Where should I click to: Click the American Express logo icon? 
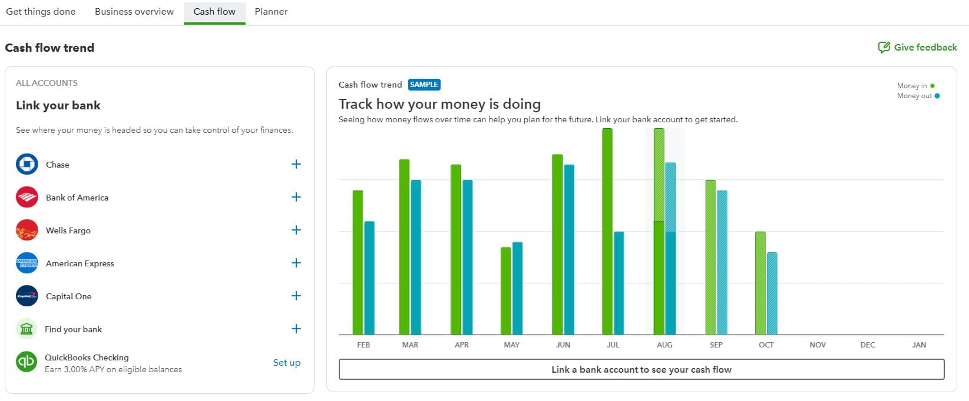pos(27,263)
